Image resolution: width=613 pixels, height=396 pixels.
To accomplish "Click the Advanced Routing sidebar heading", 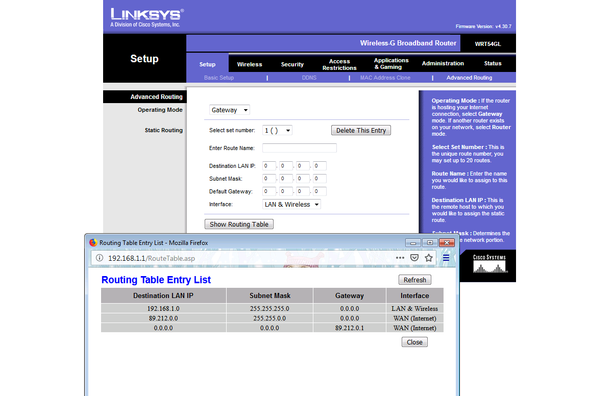I will pyautogui.click(x=156, y=97).
